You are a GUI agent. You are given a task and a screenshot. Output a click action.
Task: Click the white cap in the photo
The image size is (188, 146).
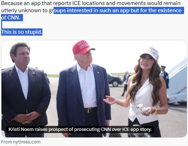[150, 53]
